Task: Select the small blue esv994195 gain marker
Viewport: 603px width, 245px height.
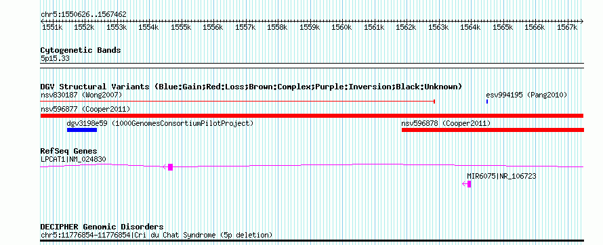Action: point(487,102)
